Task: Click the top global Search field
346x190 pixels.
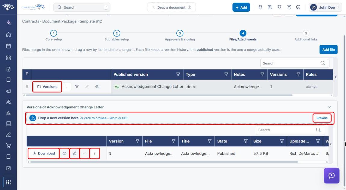Action: [x=82, y=7]
